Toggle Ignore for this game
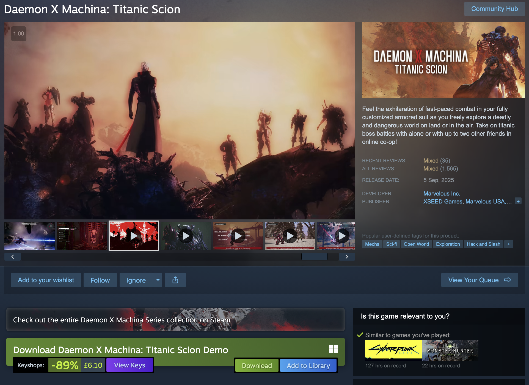This screenshot has width=529, height=385. click(136, 280)
